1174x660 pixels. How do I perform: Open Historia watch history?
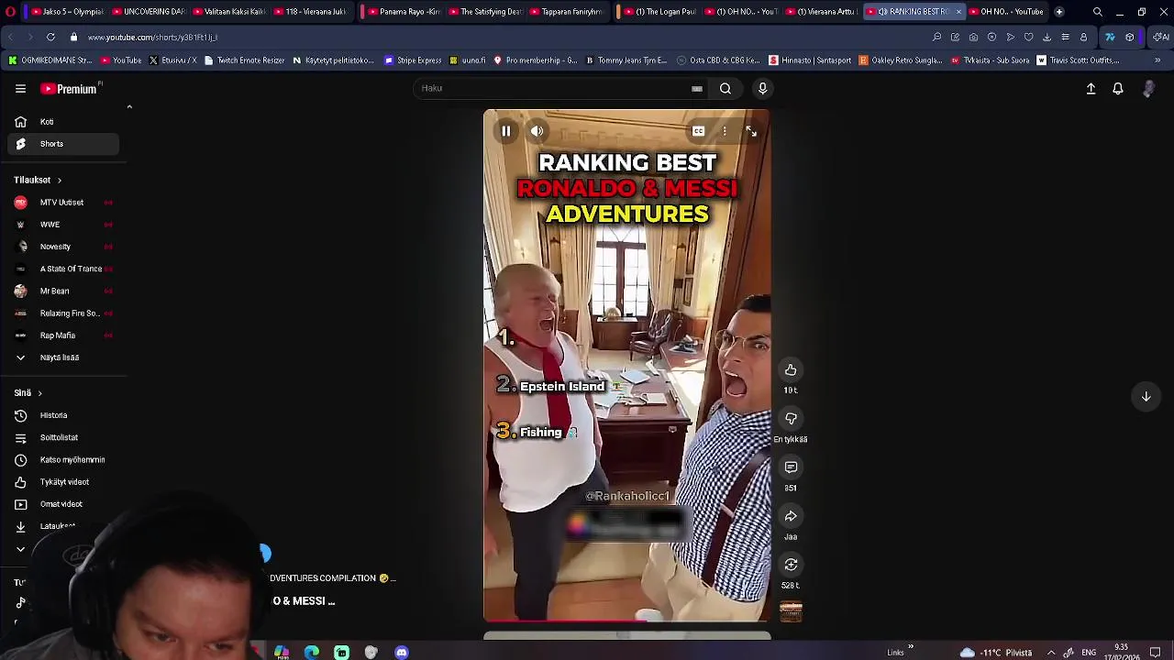click(x=62, y=415)
